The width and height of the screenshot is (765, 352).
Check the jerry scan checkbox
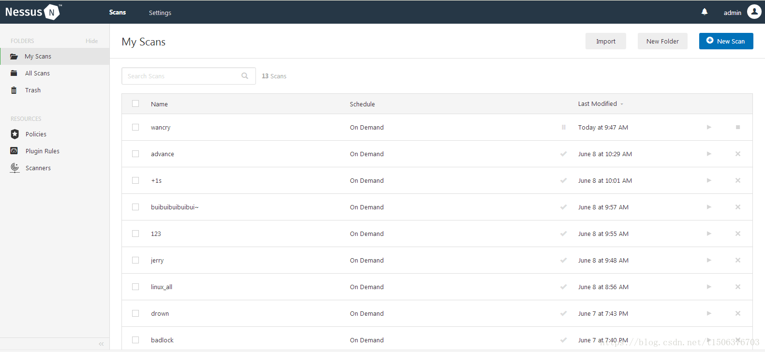135,260
